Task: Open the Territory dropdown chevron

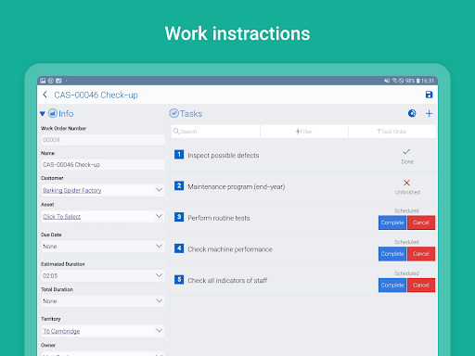Action: 159,330
